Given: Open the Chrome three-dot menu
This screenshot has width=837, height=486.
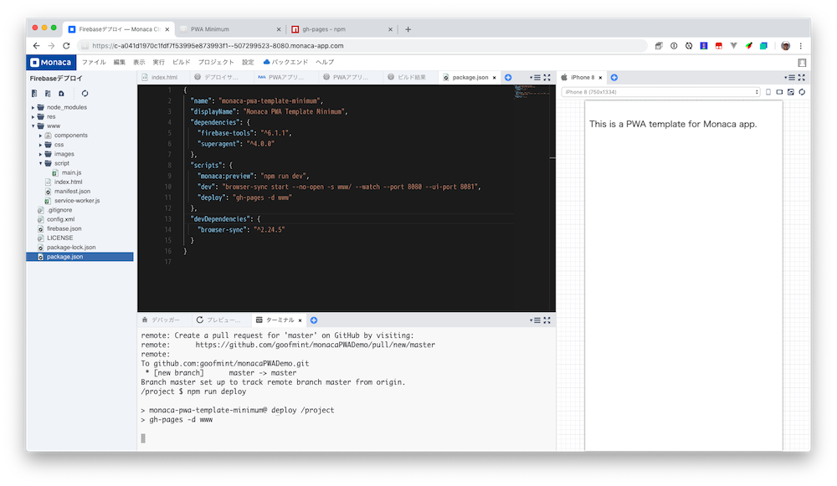Looking at the screenshot, I should point(801,46).
